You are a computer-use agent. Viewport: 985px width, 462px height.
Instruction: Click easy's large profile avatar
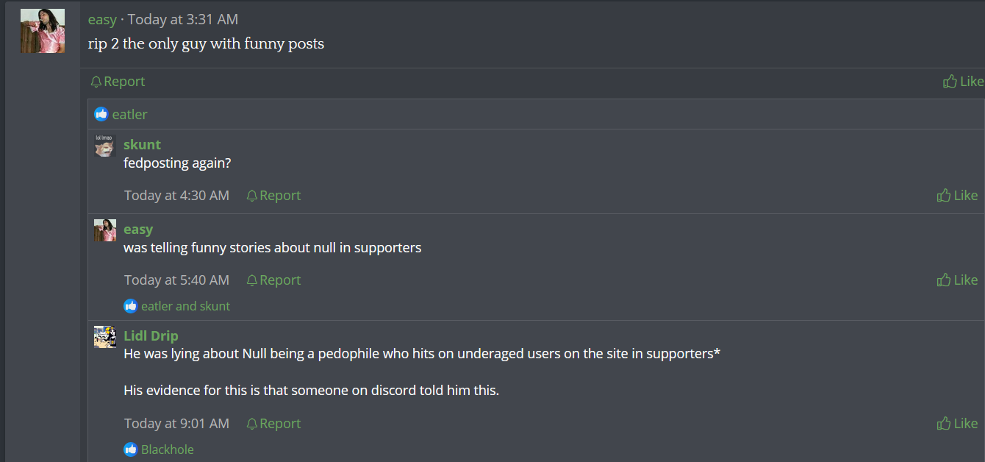tap(43, 31)
